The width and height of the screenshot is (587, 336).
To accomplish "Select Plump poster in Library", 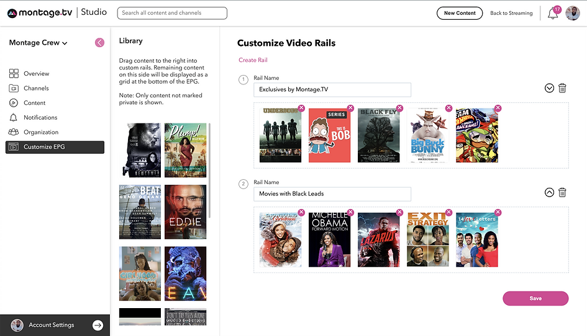I will click(185, 150).
